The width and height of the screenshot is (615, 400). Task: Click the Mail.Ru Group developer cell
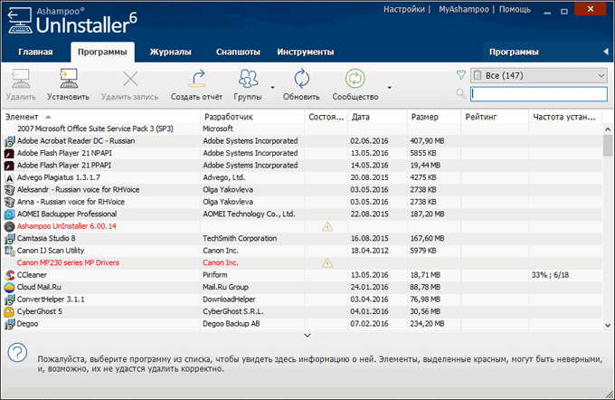click(225, 288)
